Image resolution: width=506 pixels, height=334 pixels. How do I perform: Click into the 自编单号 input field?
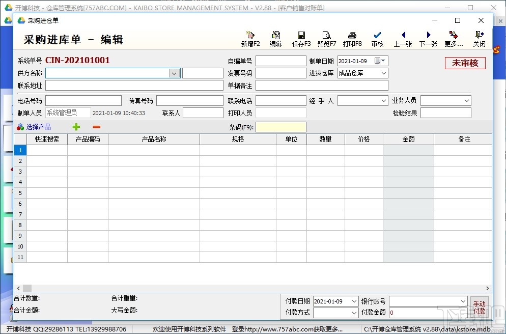281,61
